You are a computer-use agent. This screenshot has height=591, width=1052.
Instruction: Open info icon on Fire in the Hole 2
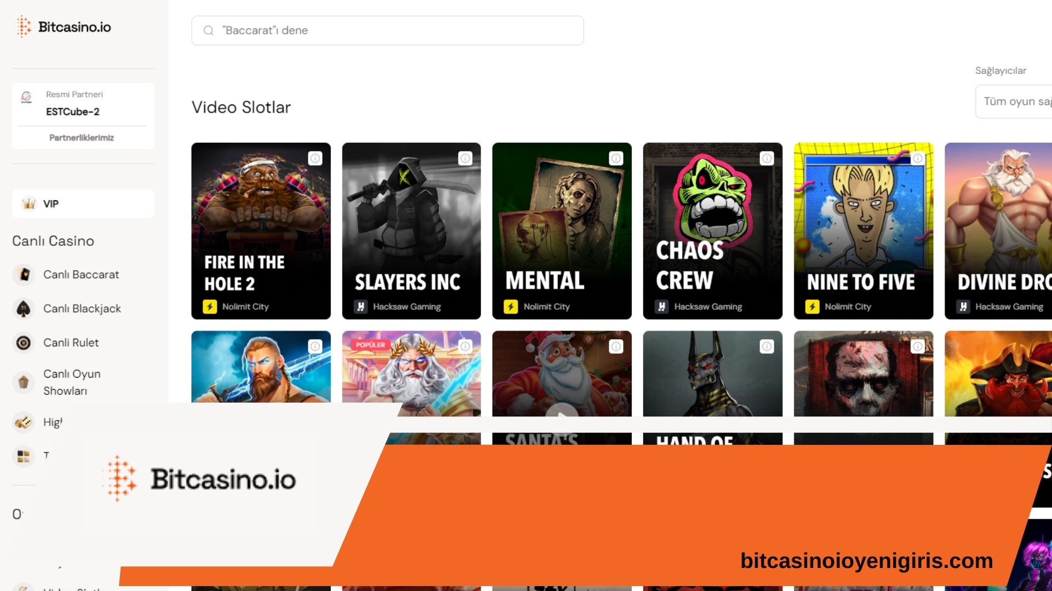click(x=315, y=159)
